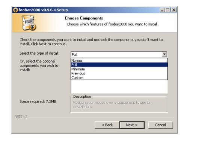
Task: Choose Full from install type list
Action: click(x=119, y=65)
